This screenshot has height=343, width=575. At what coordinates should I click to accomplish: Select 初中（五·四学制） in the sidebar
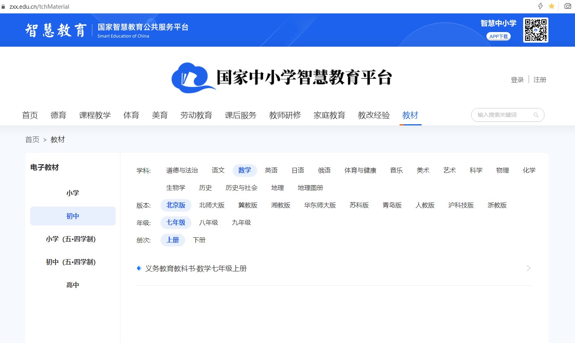pos(73,262)
